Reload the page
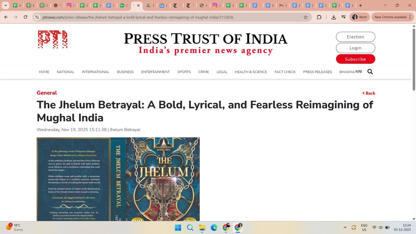 click(x=25, y=17)
